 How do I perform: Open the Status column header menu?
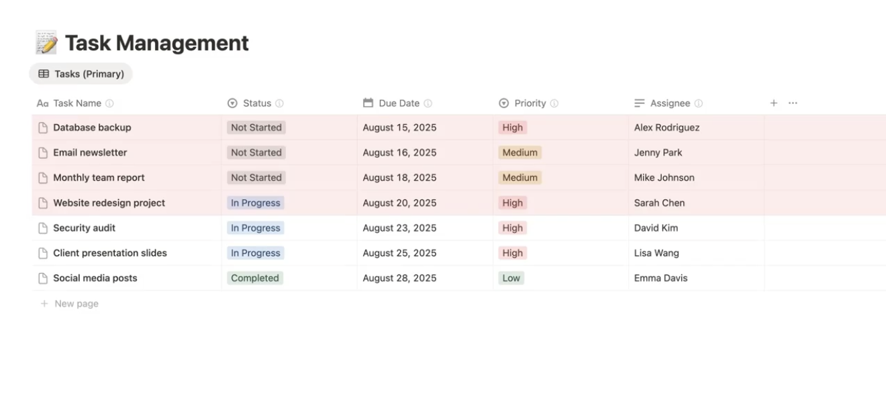(256, 103)
